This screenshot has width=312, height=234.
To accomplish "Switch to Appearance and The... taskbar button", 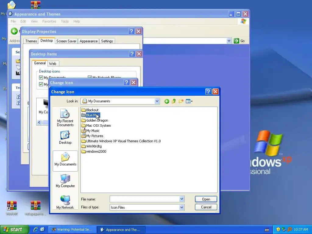I will 121,230.
